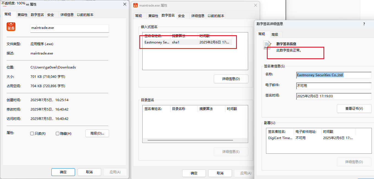Click the title bar icon of maintrade.exe 属性 window
Viewport: 374px width, 179px height.
point(135,5)
